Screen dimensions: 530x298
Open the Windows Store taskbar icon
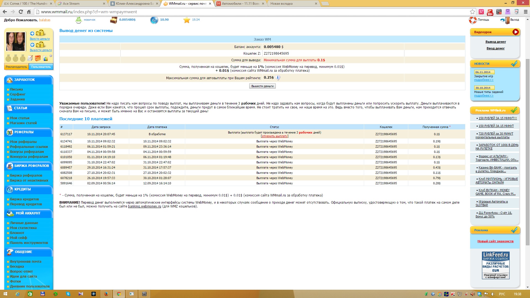[x=30, y=294]
